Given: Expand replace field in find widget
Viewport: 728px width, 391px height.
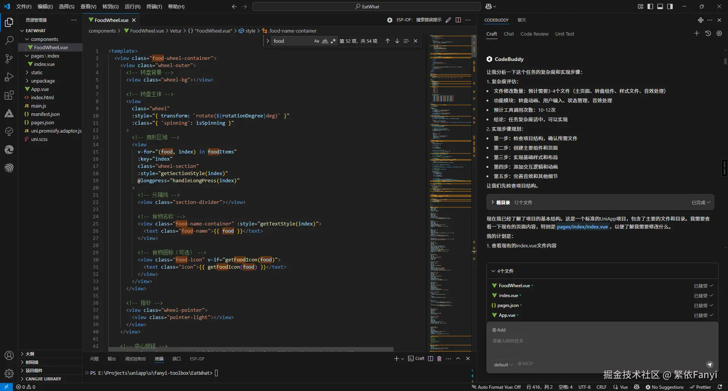Looking at the screenshot, I should click(268, 41).
